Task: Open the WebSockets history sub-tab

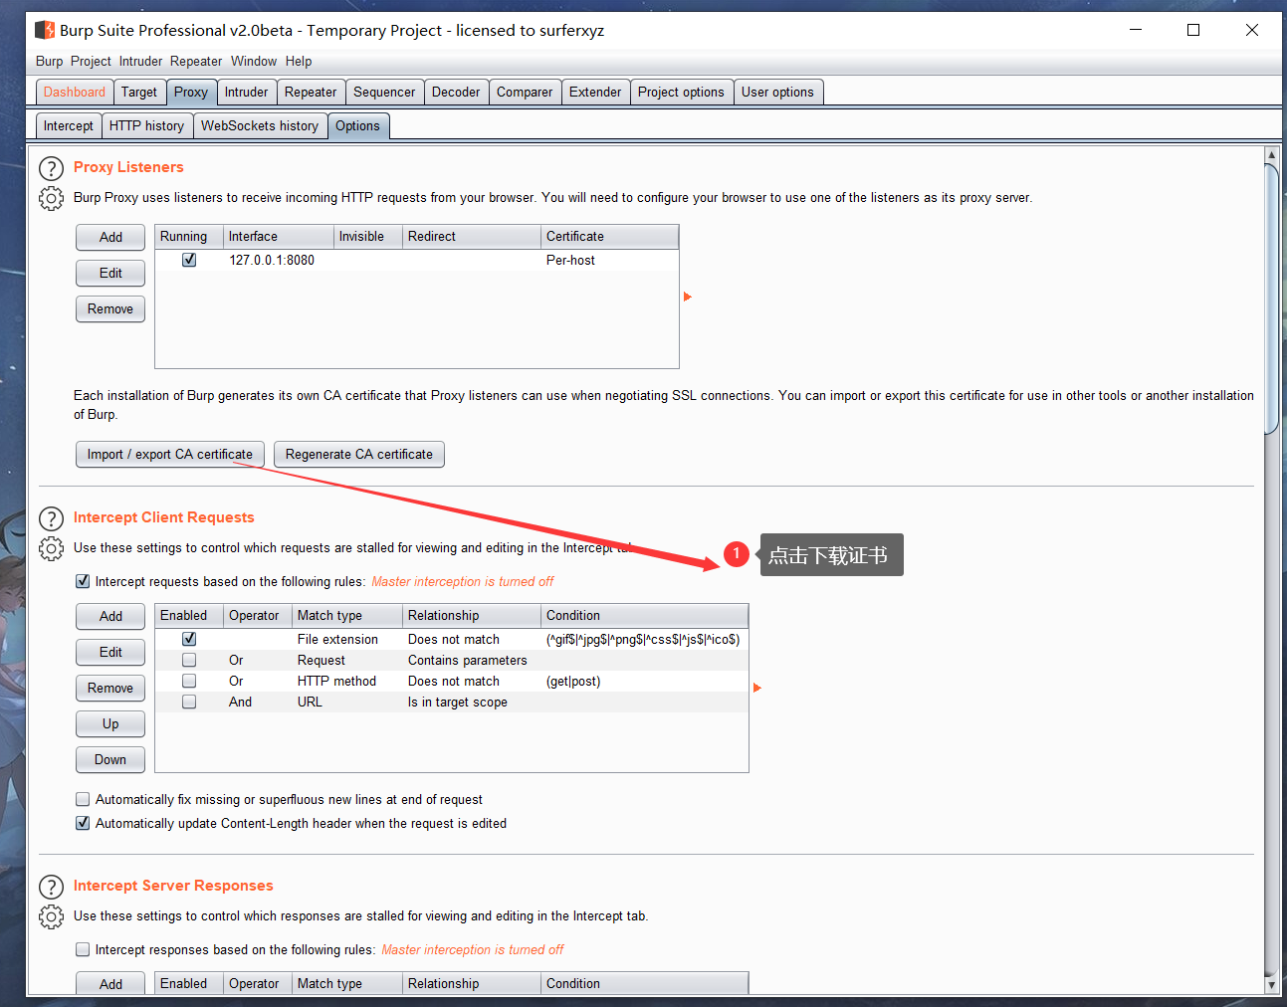Action: (x=260, y=125)
